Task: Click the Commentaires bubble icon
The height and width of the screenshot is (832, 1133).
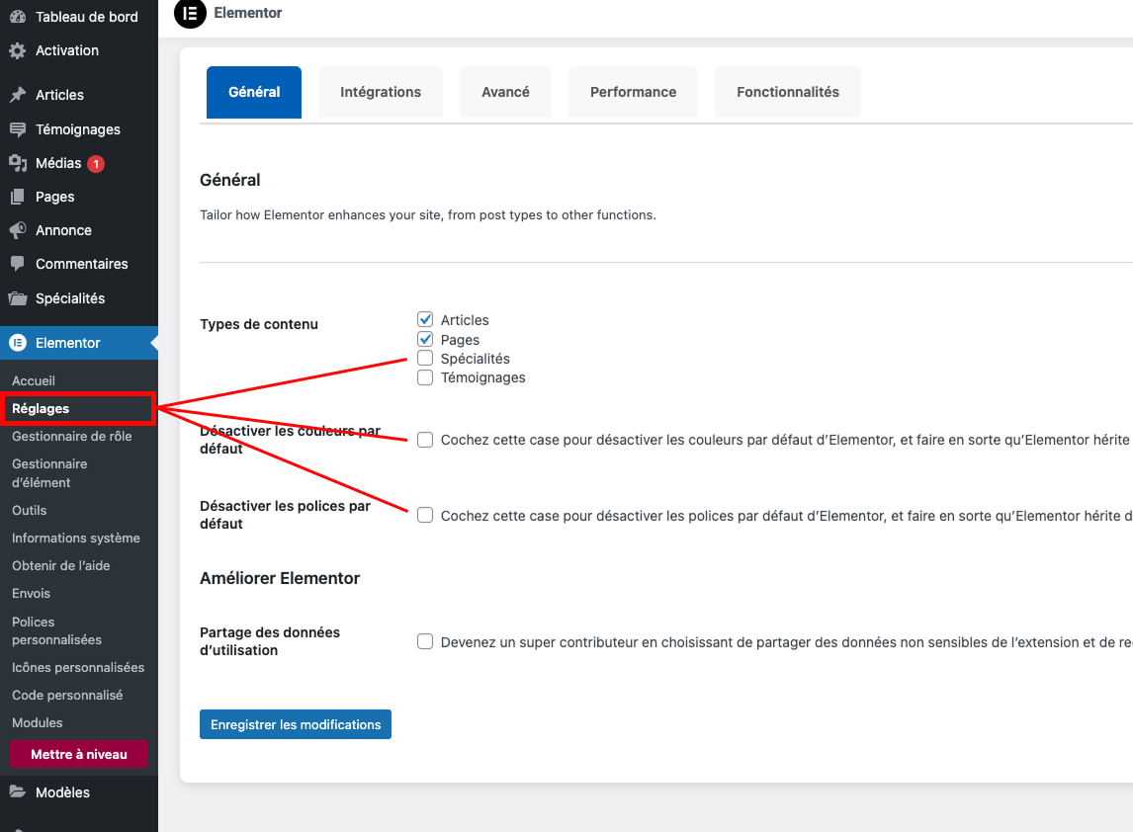Action: tap(18, 264)
